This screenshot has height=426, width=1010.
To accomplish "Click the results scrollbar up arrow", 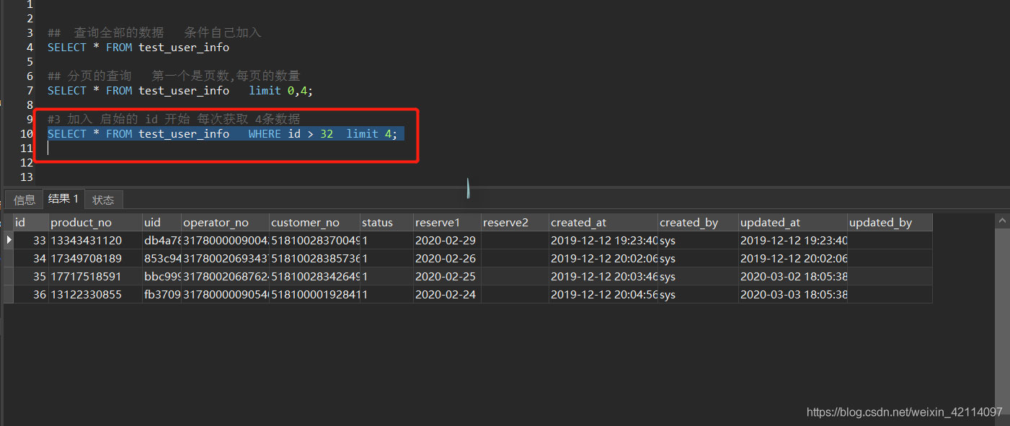I will (1001, 219).
